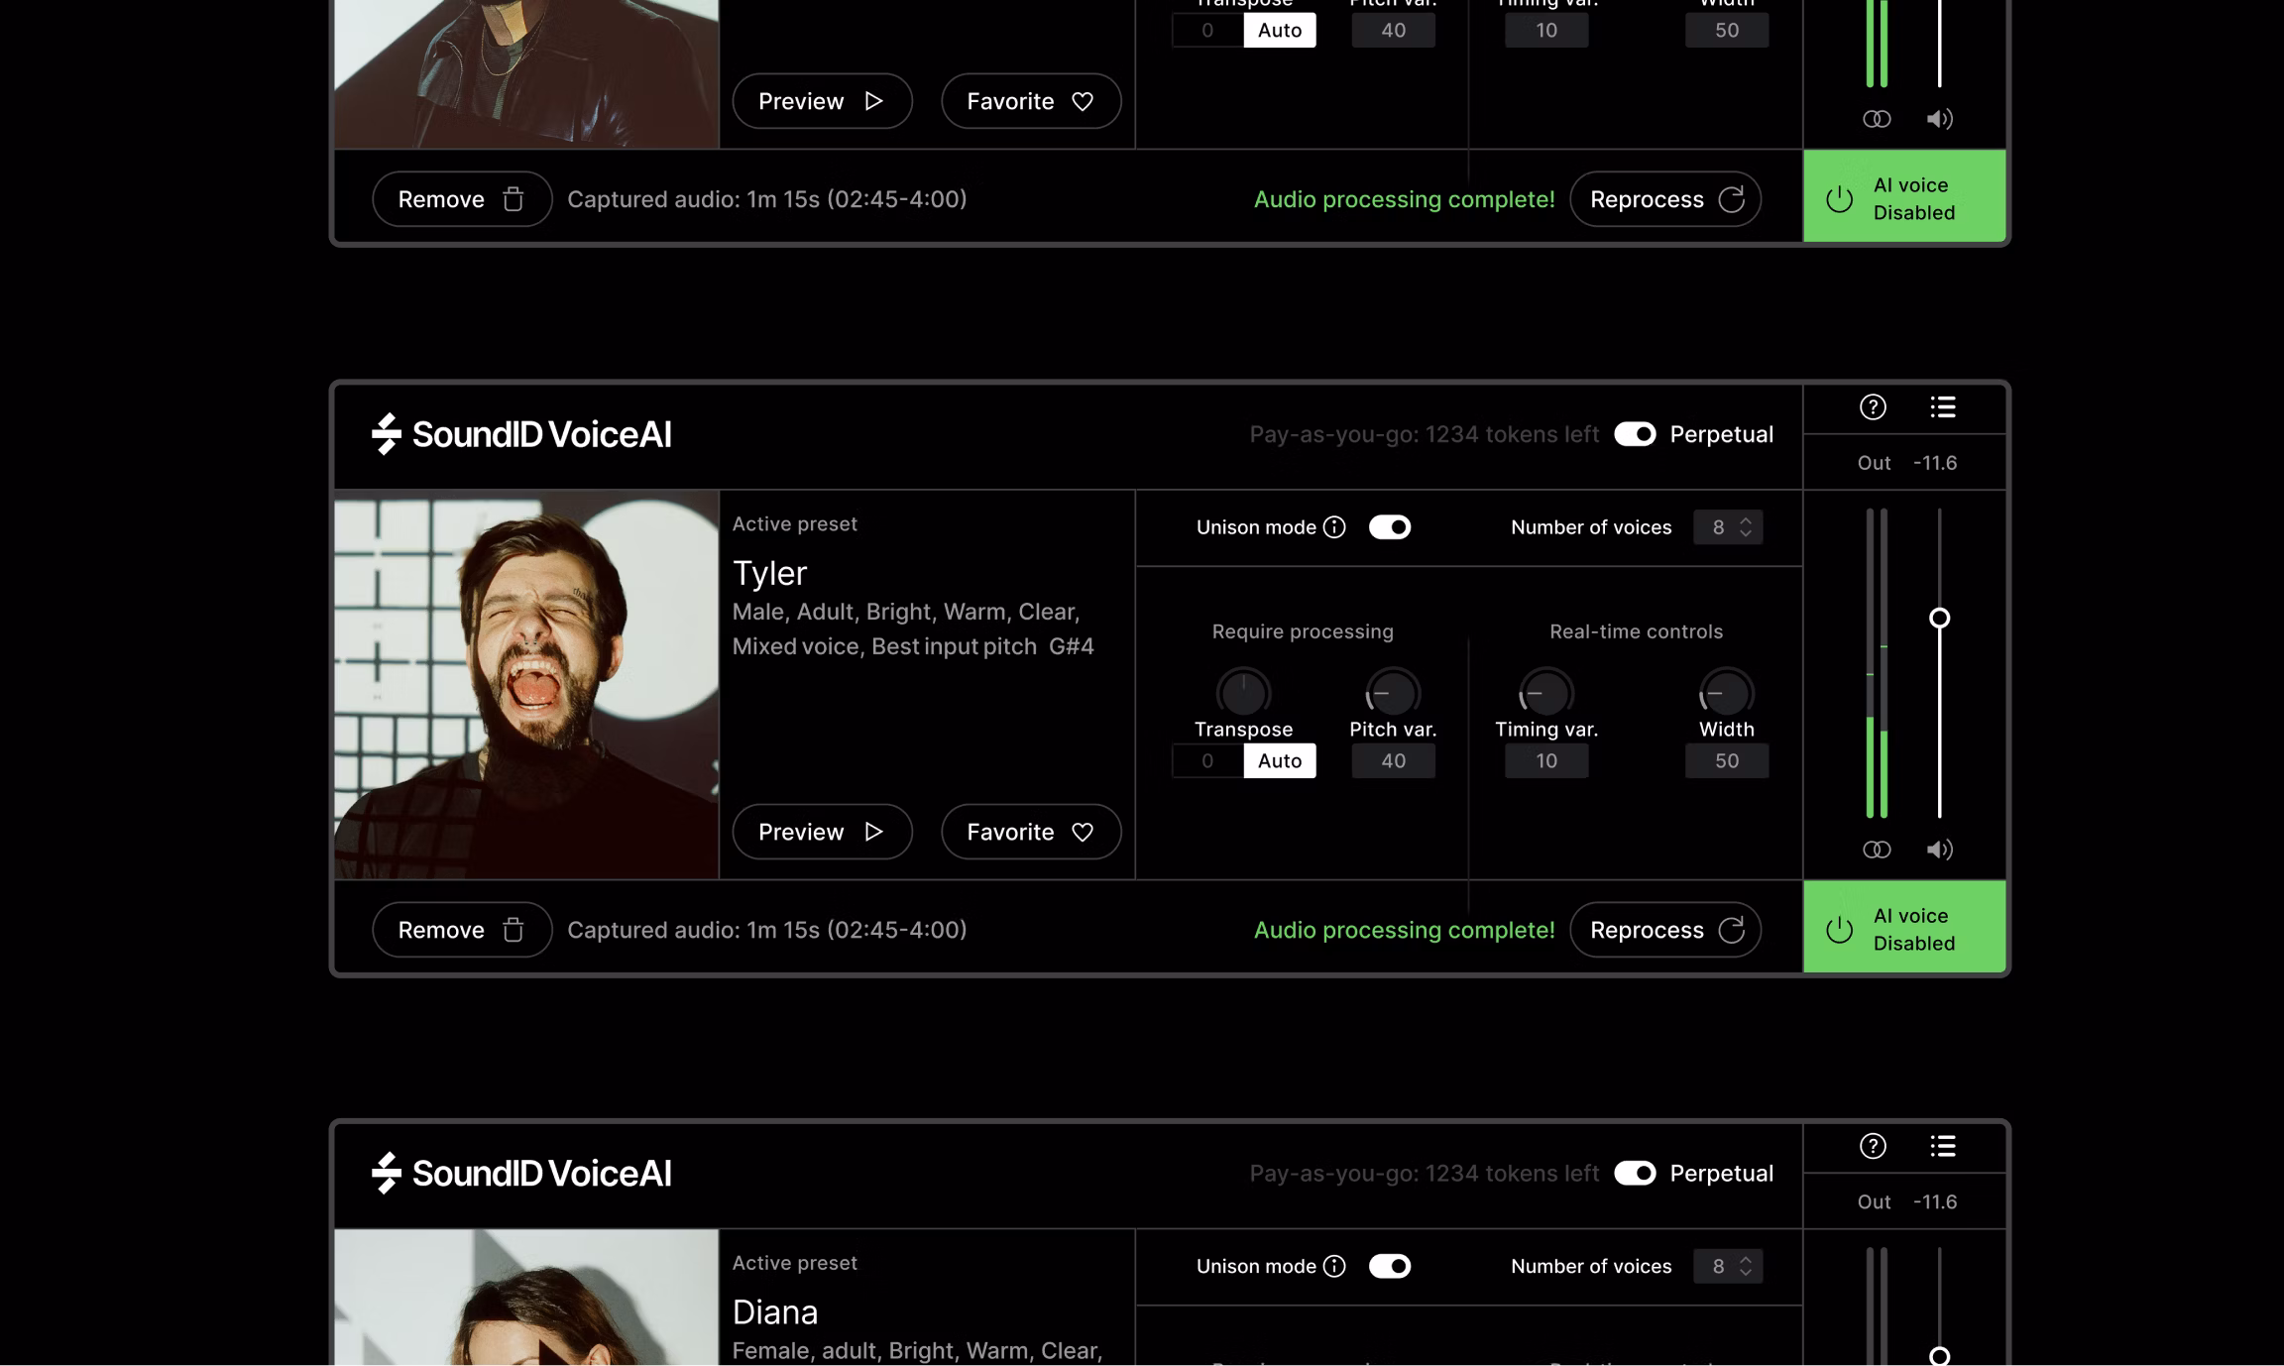Click Remove button in top panel
Viewport: 2284px width, 1366px height.
(x=462, y=199)
